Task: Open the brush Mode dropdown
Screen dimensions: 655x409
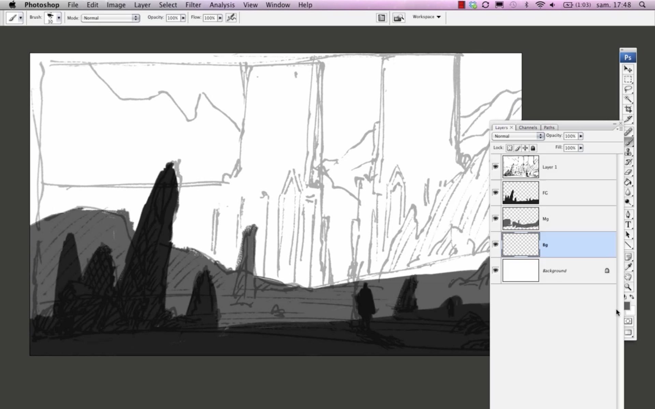Action: 110,18
